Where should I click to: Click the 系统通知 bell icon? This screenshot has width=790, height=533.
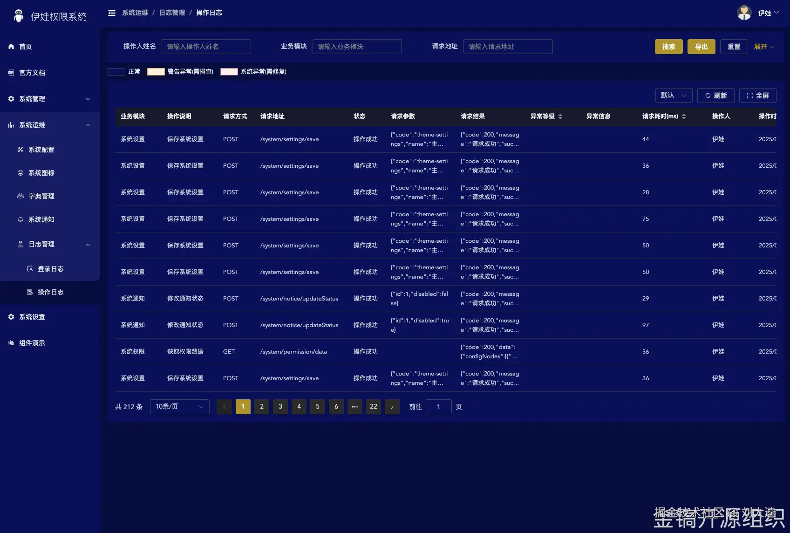[x=20, y=219]
